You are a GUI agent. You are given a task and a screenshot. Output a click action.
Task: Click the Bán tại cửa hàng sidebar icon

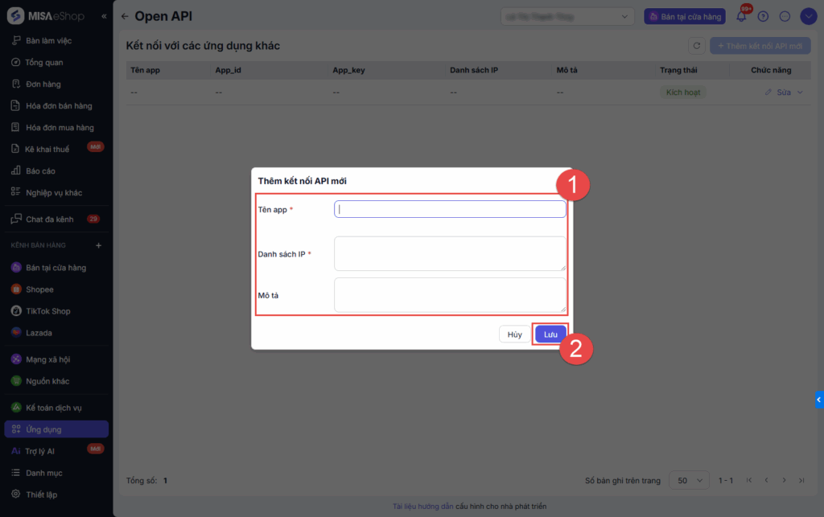(x=16, y=268)
